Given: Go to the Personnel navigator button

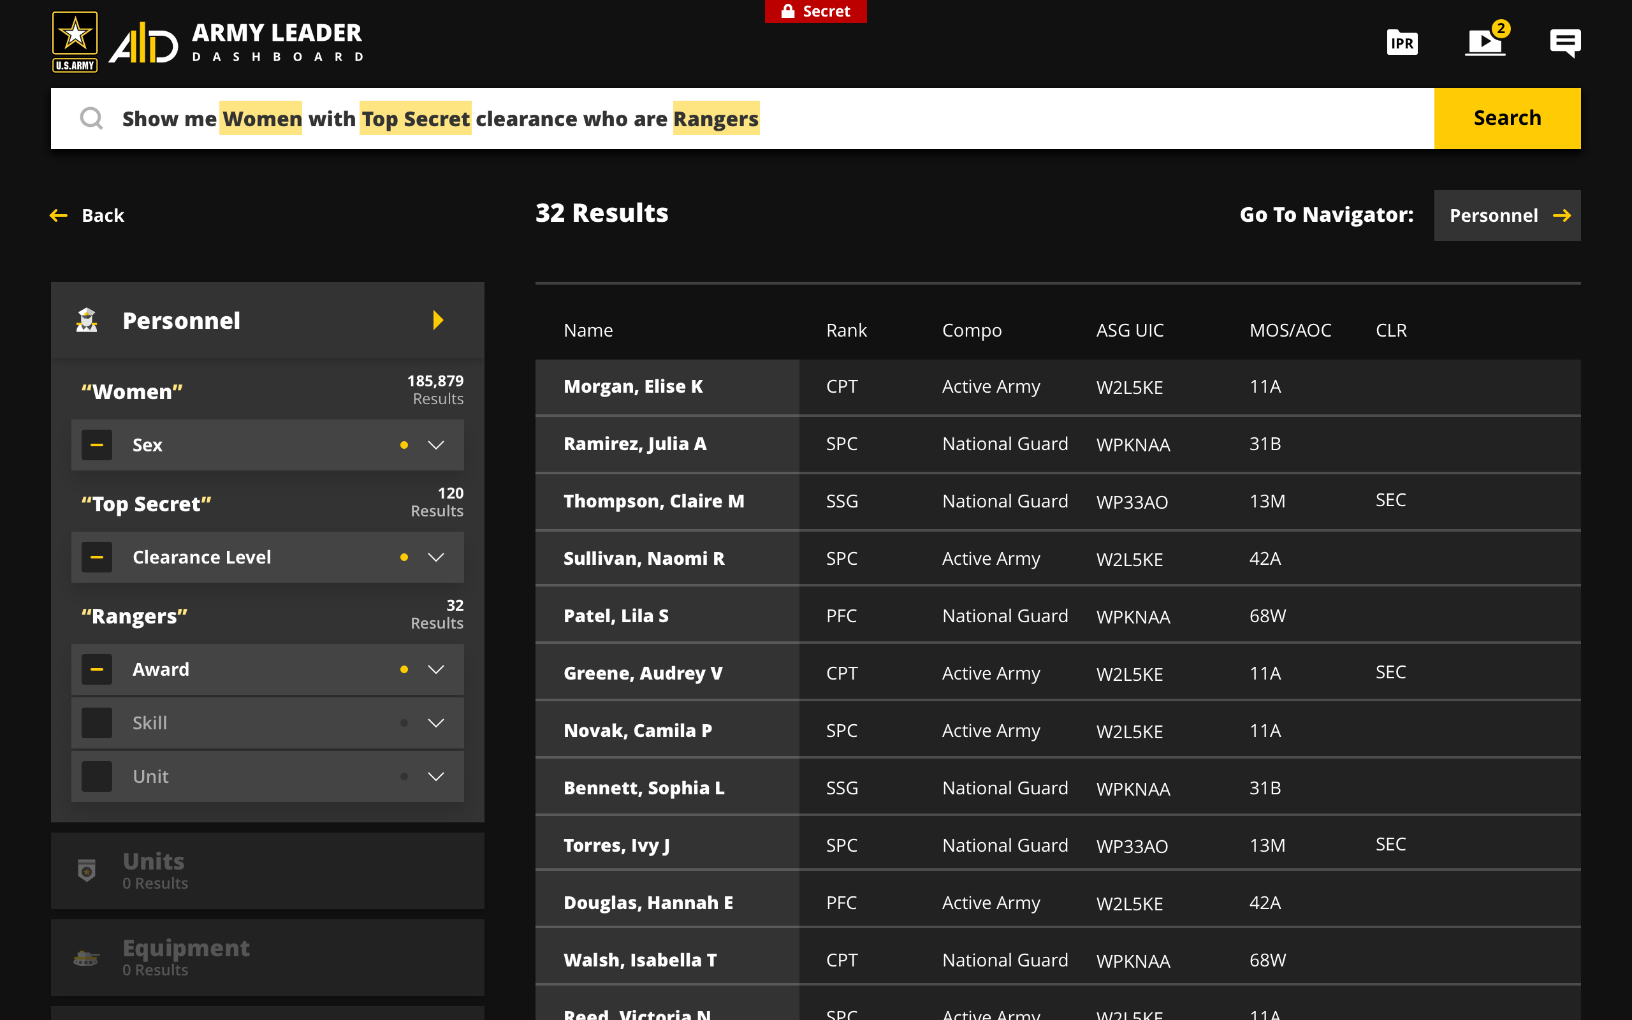Looking at the screenshot, I should tap(1506, 216).
